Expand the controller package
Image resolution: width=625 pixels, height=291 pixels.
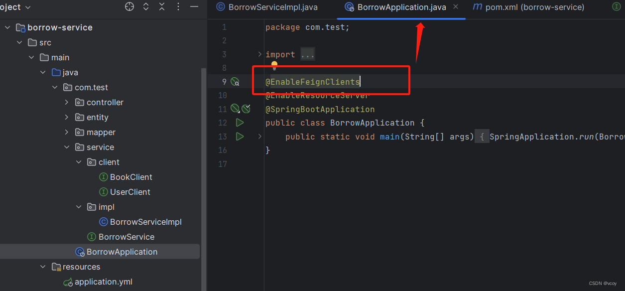click(x=67, y=102)
